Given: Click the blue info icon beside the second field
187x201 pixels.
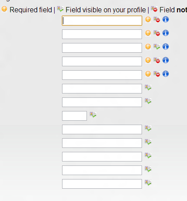Looking at the screenshot, I should [166, 33].
